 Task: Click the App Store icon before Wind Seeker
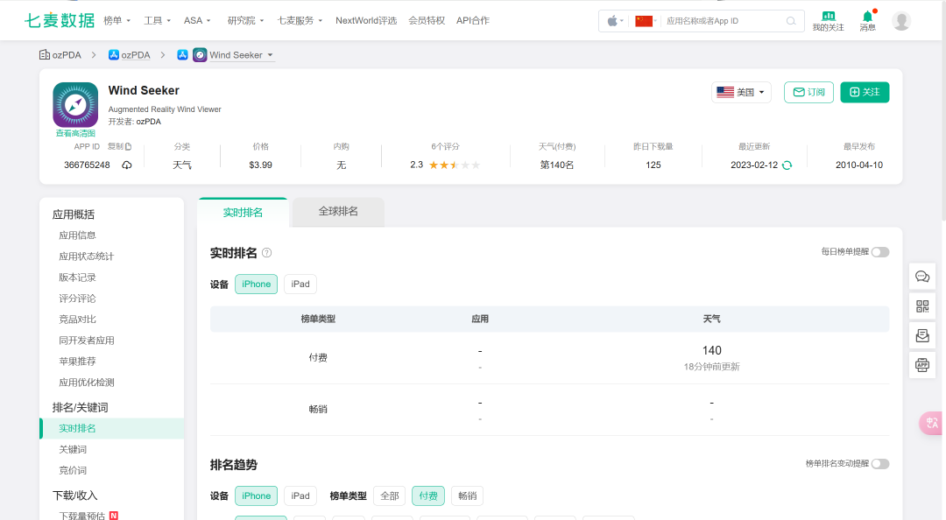(x=182, y=55)
